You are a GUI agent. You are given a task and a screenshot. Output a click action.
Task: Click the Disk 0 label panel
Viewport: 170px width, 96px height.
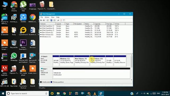point(46,61)
